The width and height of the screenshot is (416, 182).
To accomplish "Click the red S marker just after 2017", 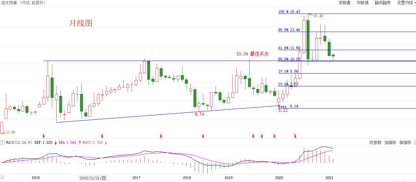I will point(161,136).
